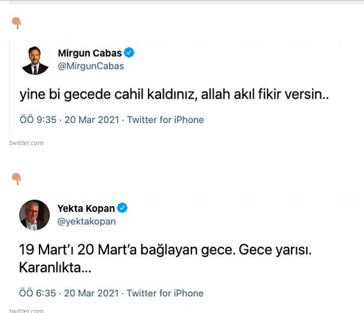Open twitter.com source link below first tweet
This screenshot has width=364, height=313.
click(x=26, y=143)
